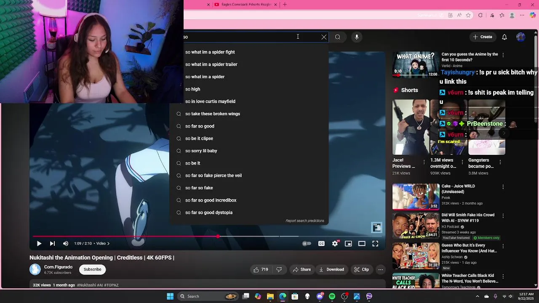Image resolution: width=539 pixels, height=303 pixels.
Task: Open File Explorer from the taskbar
Action: coord(270,296)
